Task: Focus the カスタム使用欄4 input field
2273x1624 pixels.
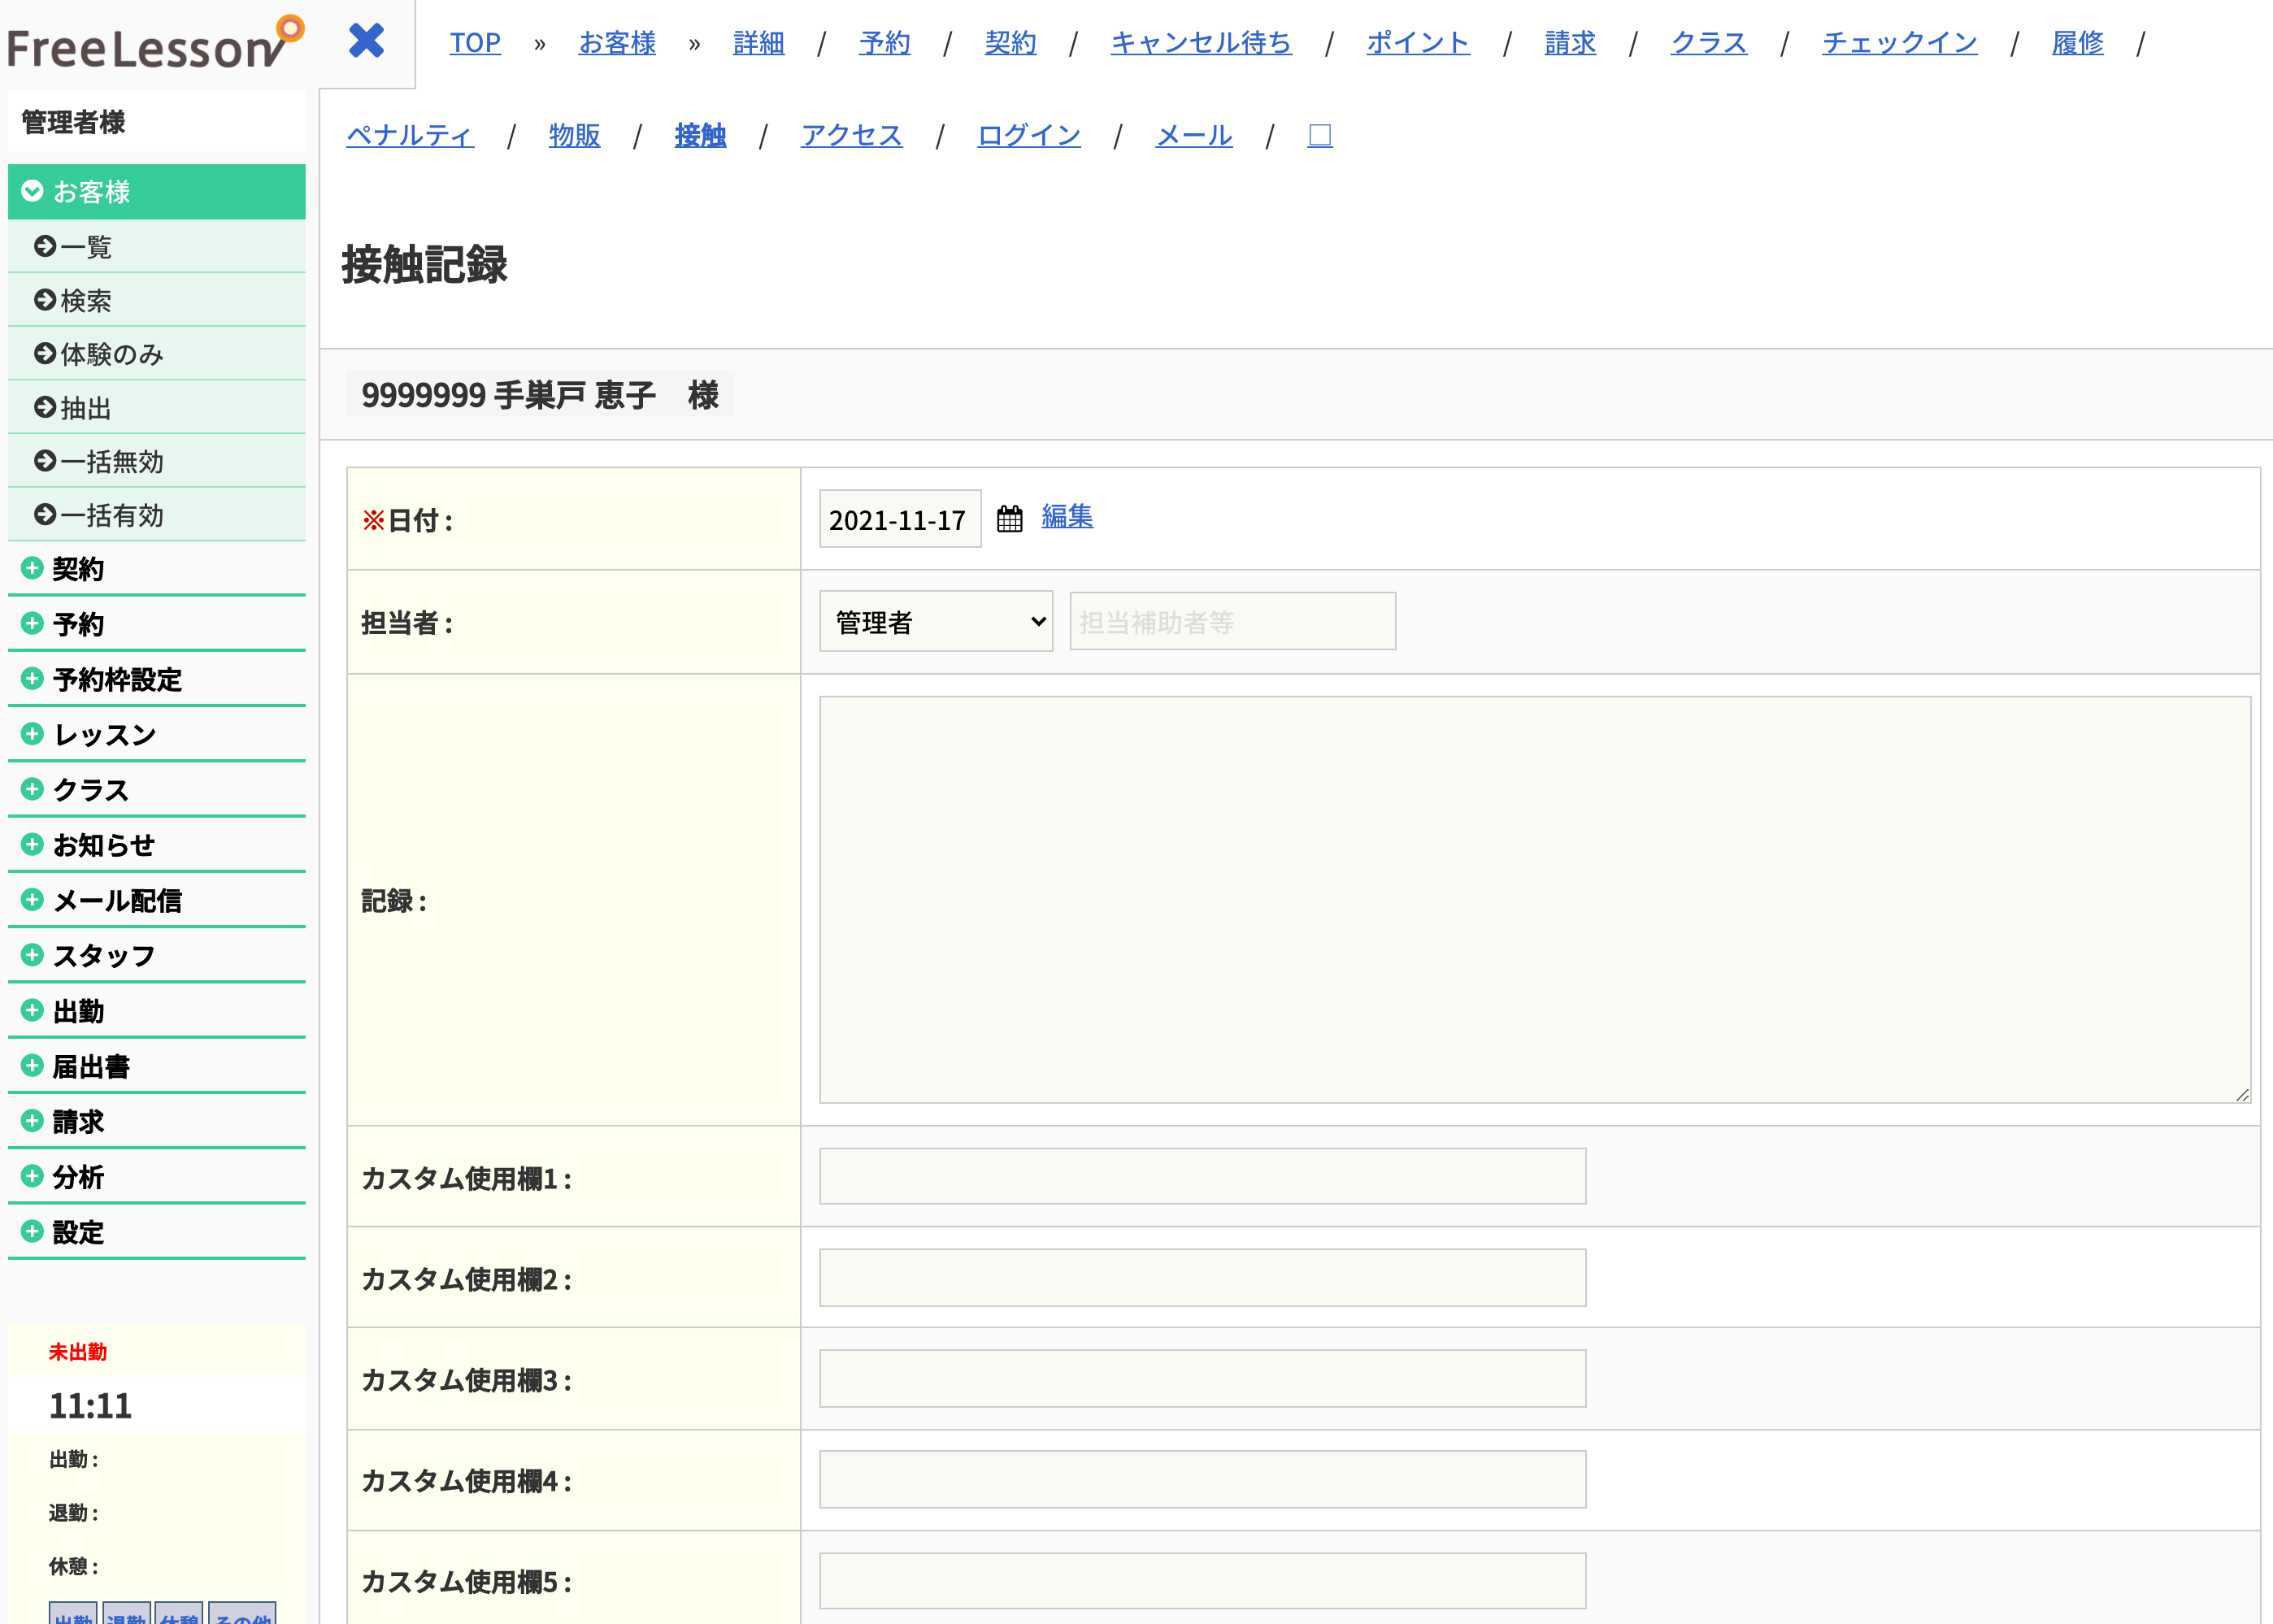Action: 1202,1479
